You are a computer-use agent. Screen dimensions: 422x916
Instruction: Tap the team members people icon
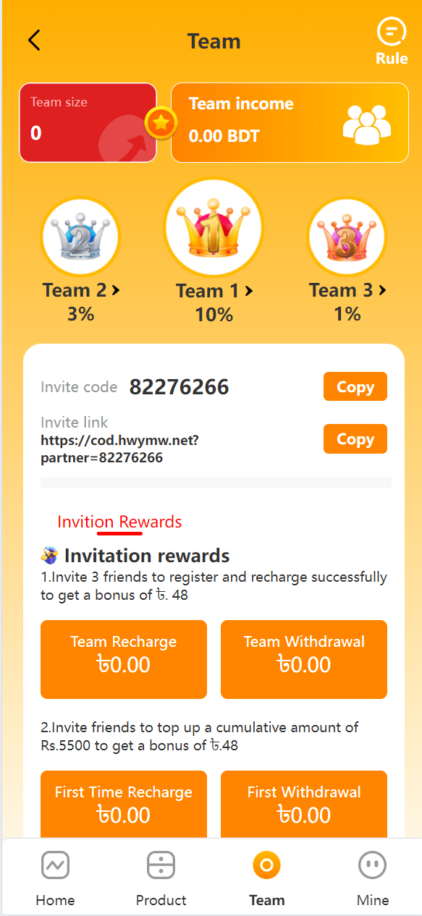366,123
